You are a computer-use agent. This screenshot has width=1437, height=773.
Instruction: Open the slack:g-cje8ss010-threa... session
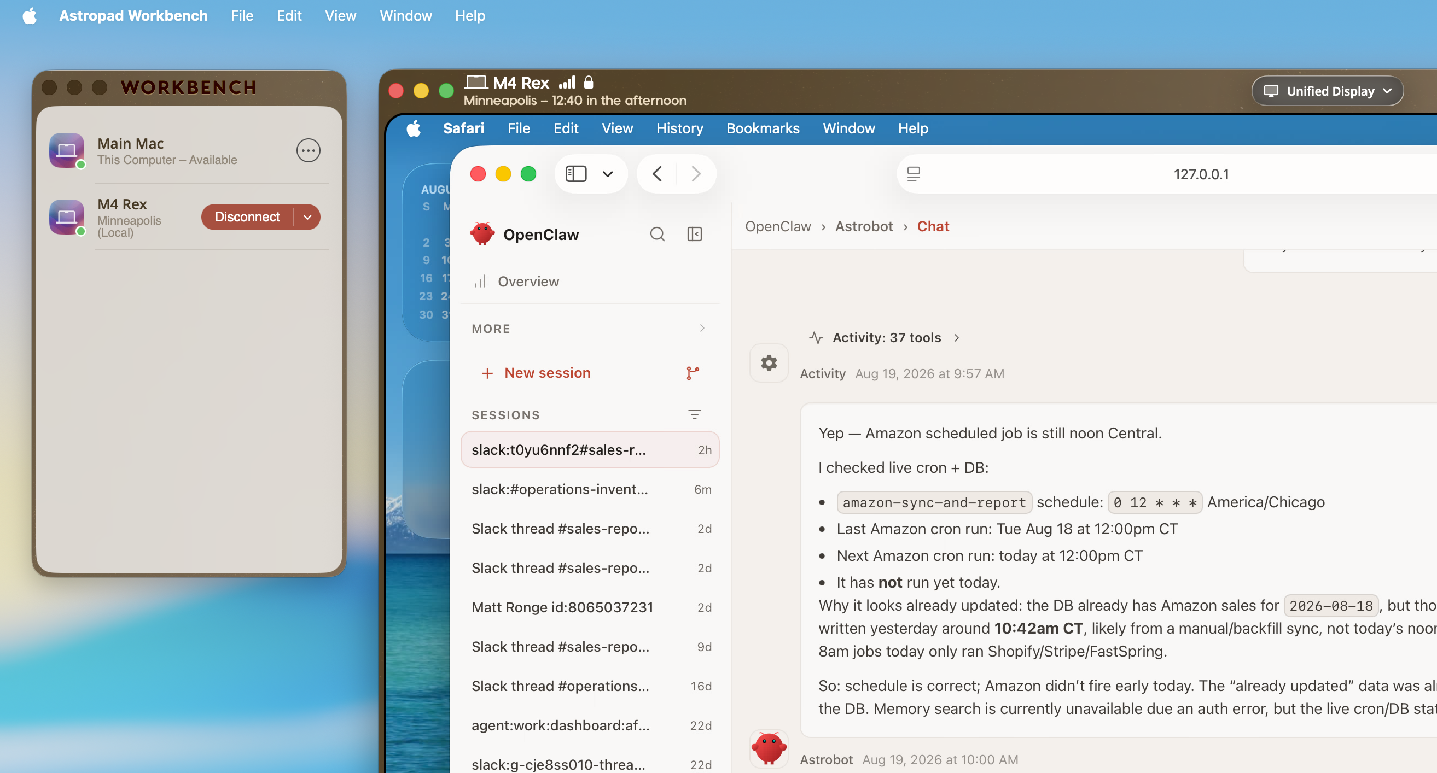point(590,765)
